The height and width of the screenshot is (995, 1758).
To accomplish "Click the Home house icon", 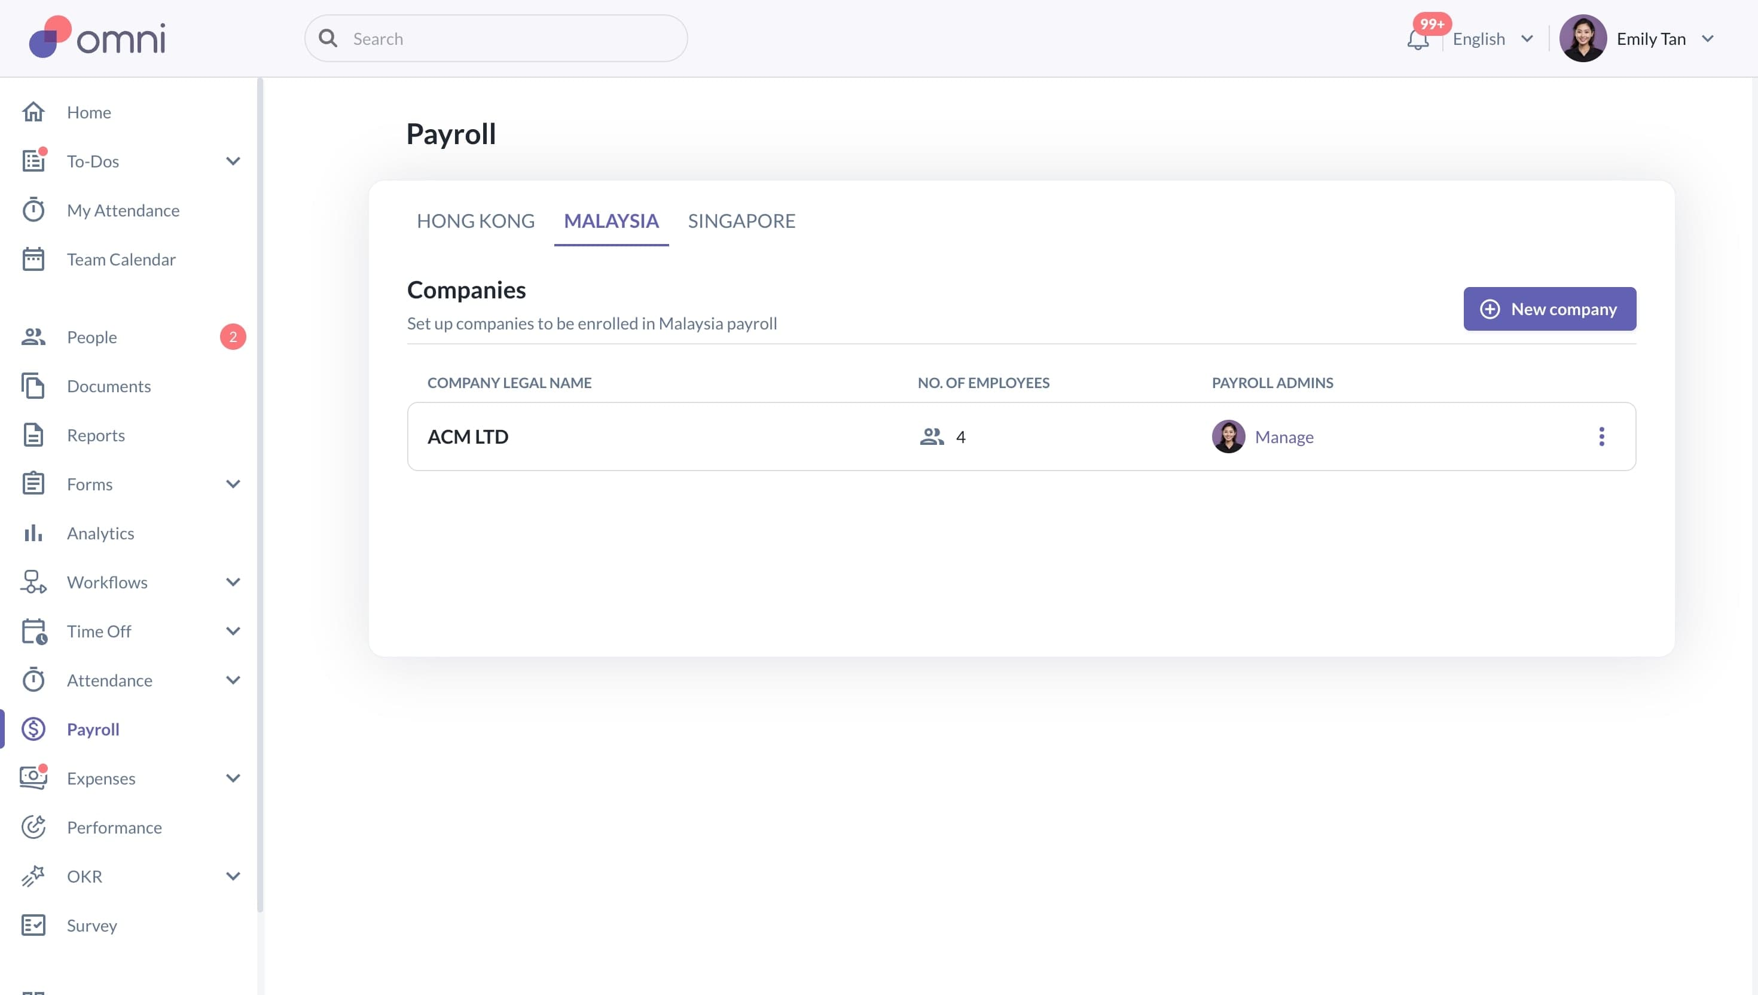I will [33, 111].
